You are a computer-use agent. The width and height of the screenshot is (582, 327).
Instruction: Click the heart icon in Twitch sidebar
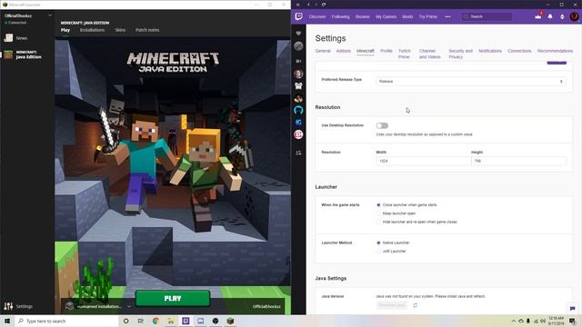click(298, 34)
